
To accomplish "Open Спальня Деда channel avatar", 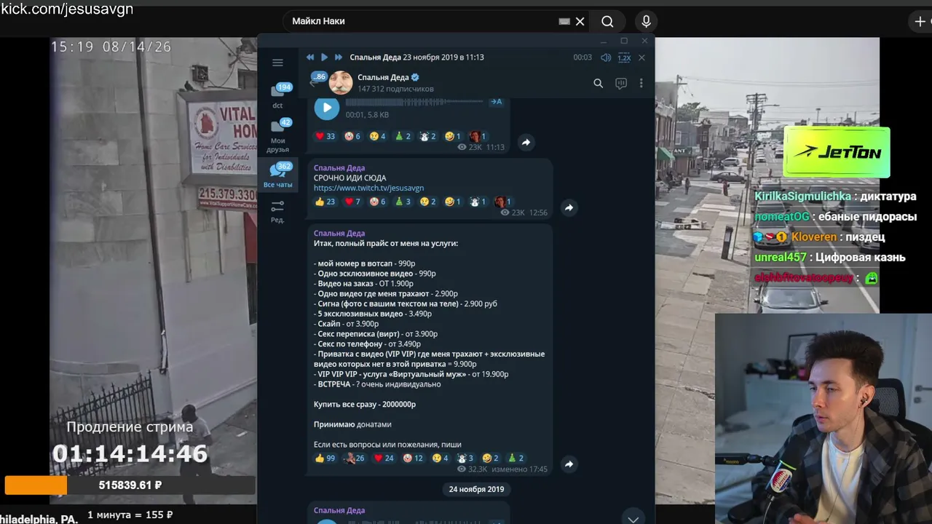I will [341, 83].
